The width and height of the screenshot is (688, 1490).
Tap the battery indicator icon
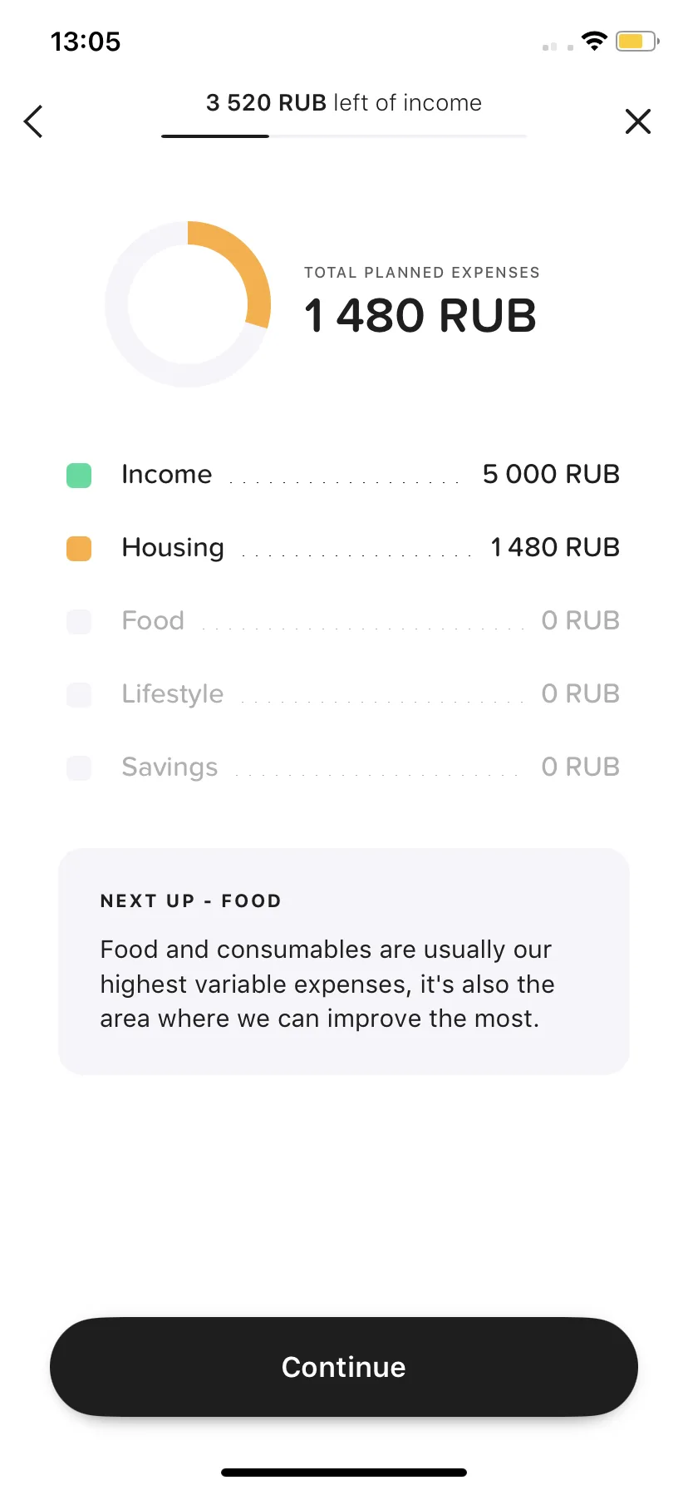point(637,41)
